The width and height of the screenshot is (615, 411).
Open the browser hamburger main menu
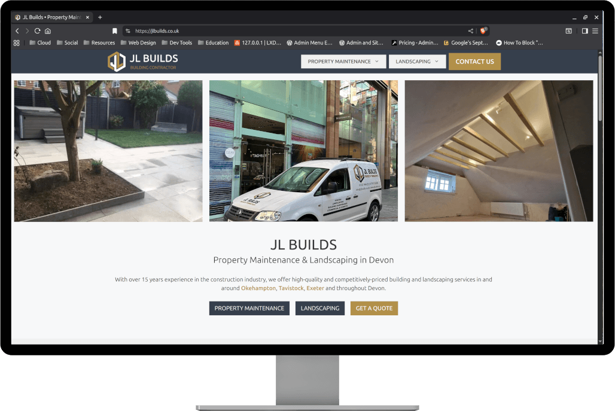(595, 31)
